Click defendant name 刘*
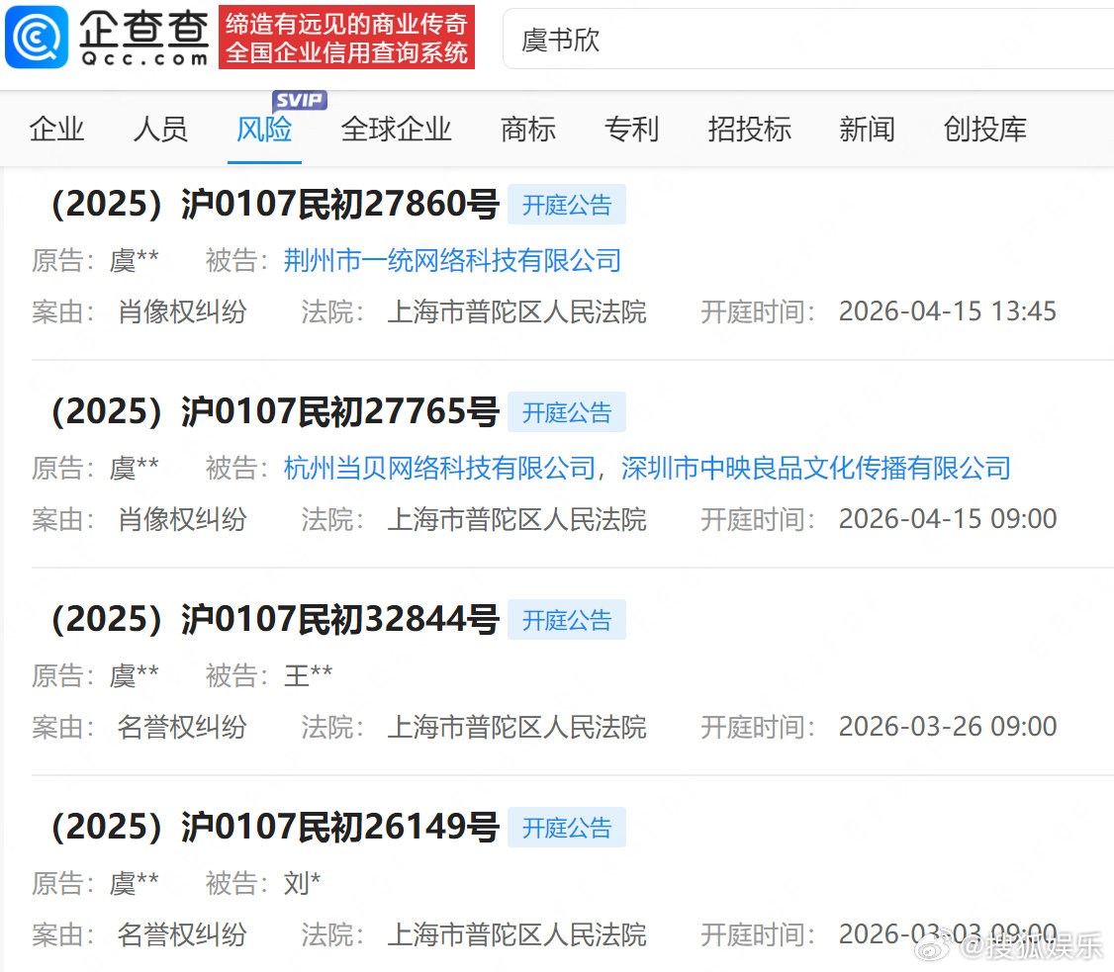Viewport: 1114px width, 972px height. [302, 883]
